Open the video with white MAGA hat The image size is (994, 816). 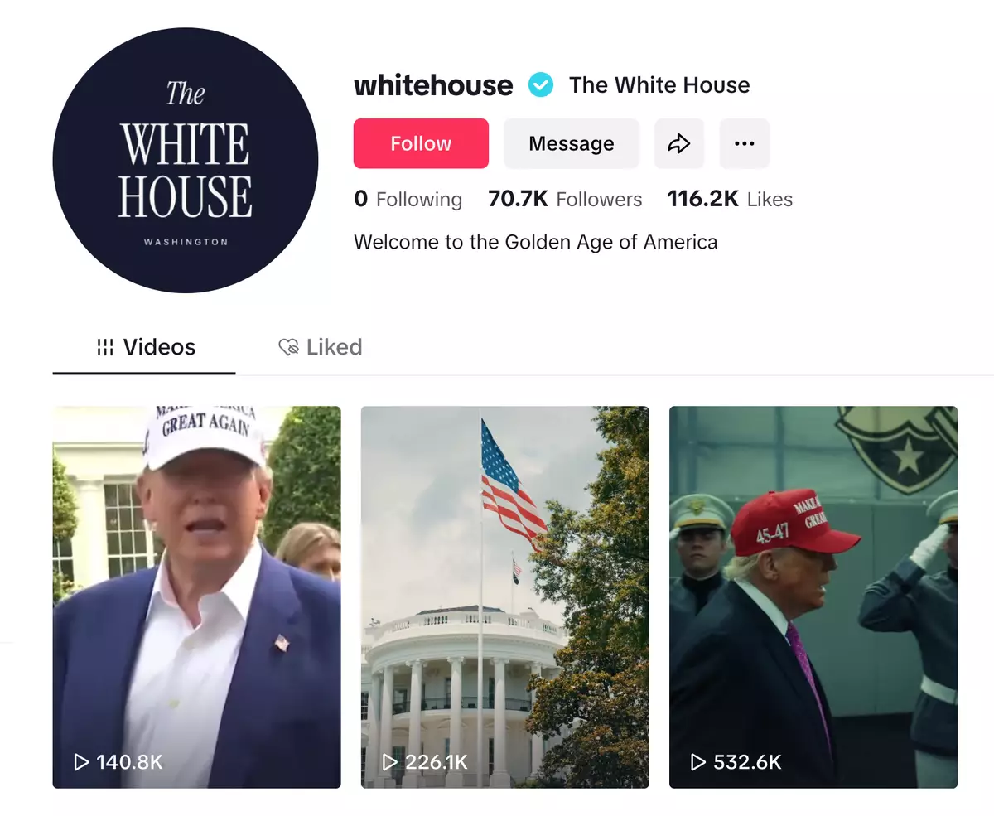(197, 596)
